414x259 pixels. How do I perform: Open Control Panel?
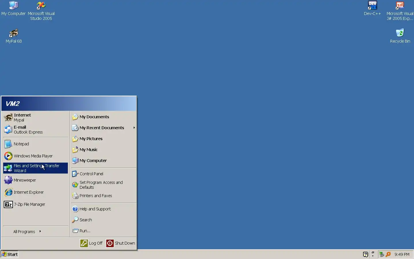pos(104,174)
